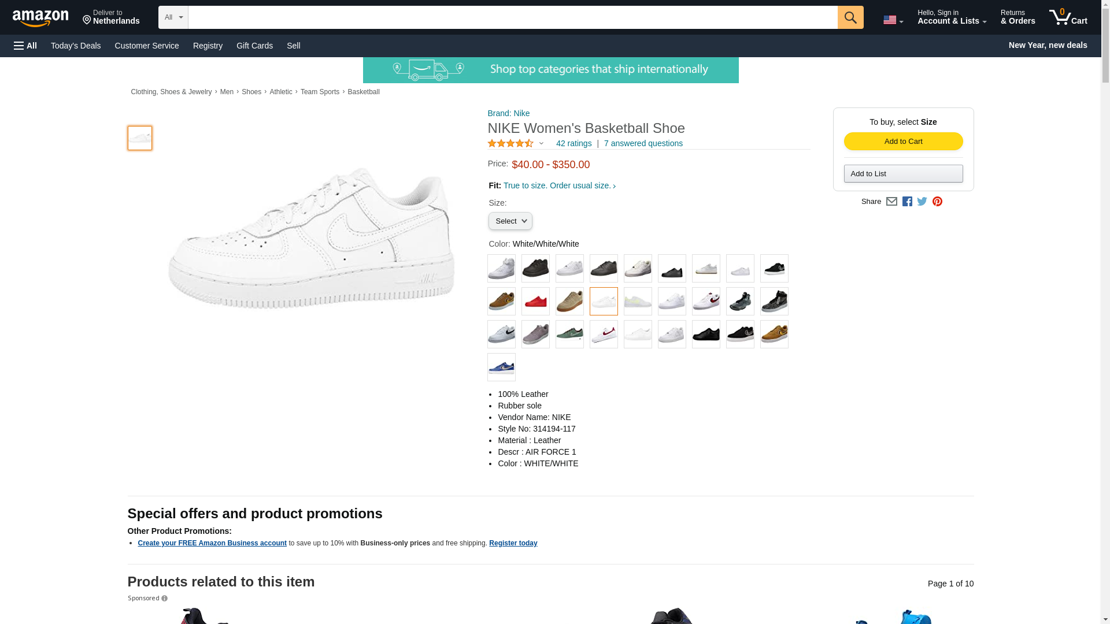Open Today's Deals nav item
Screen dimensions: 1110x624
click(x=76, y=46)
